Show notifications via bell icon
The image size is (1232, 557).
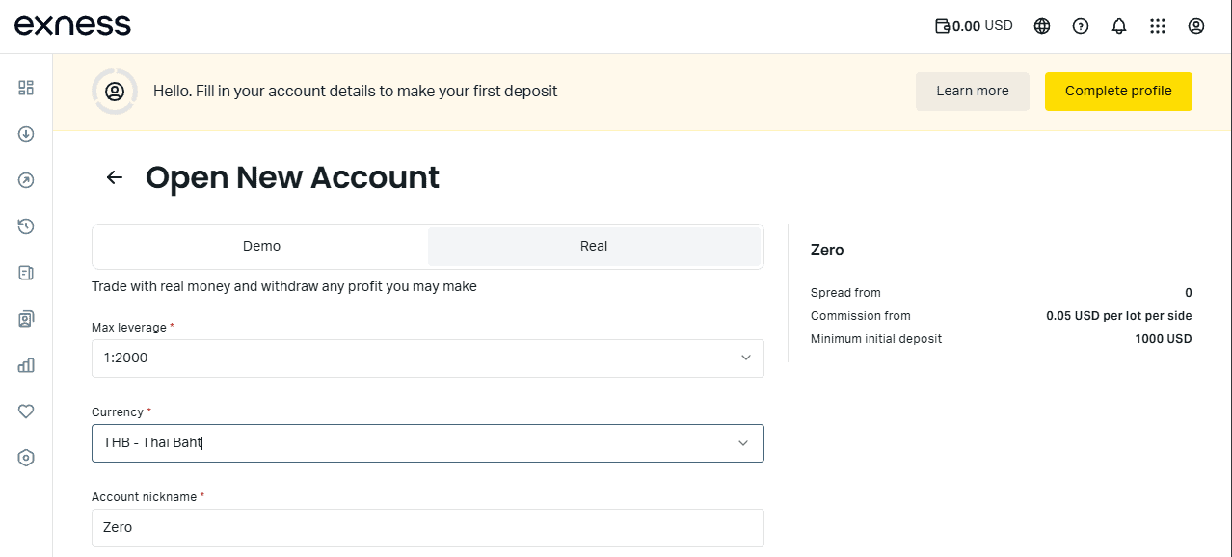[x=1119, y=26]
